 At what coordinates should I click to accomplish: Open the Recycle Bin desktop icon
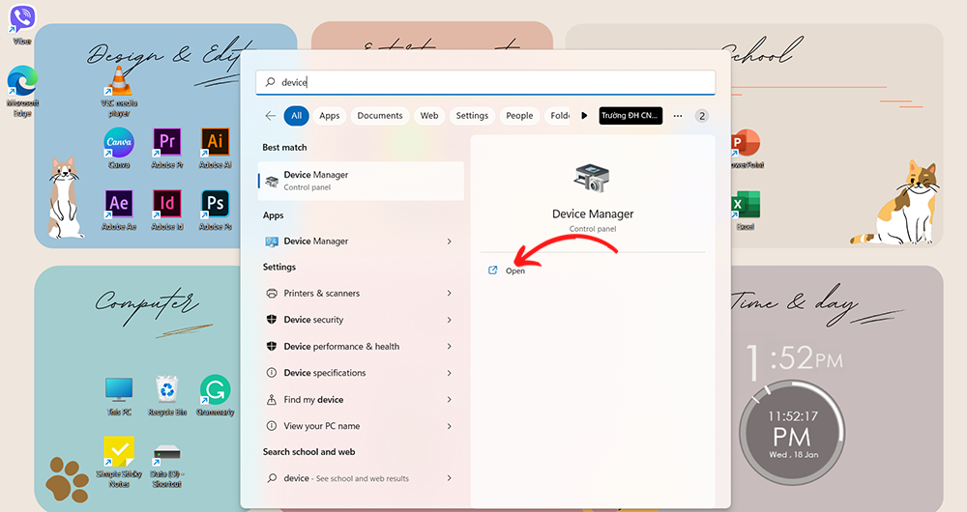pos(167,396)
